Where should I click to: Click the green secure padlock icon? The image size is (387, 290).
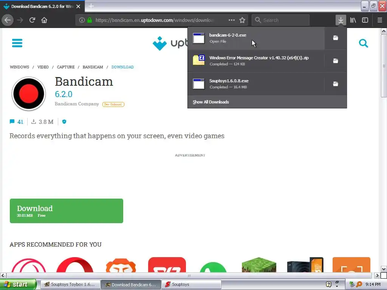[x=90, y=20]
